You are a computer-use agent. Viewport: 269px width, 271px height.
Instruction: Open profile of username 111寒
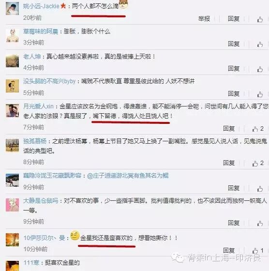coord(31,263)
